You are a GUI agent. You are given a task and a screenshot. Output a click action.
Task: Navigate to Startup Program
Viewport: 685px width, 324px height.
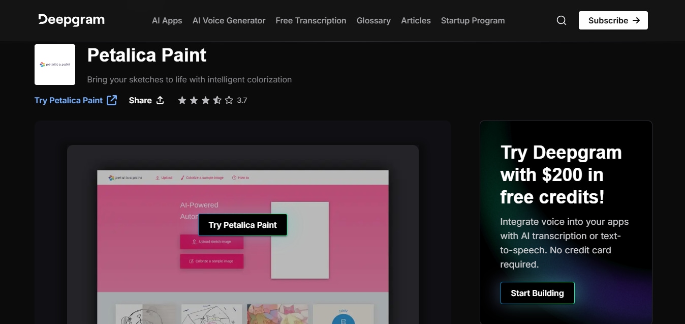click(473, 20)
